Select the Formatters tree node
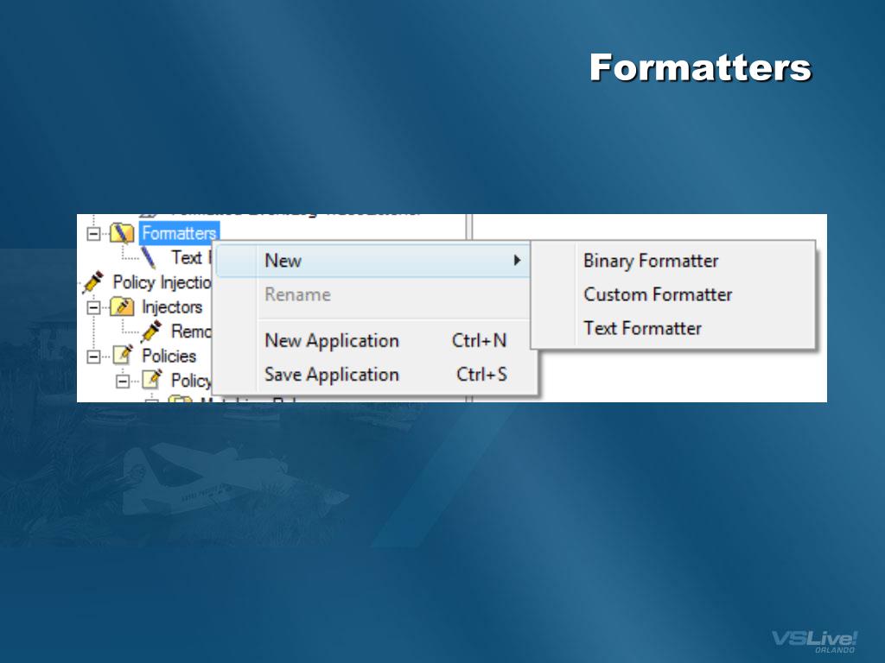The image size is (885, 663). click(179, 233)
